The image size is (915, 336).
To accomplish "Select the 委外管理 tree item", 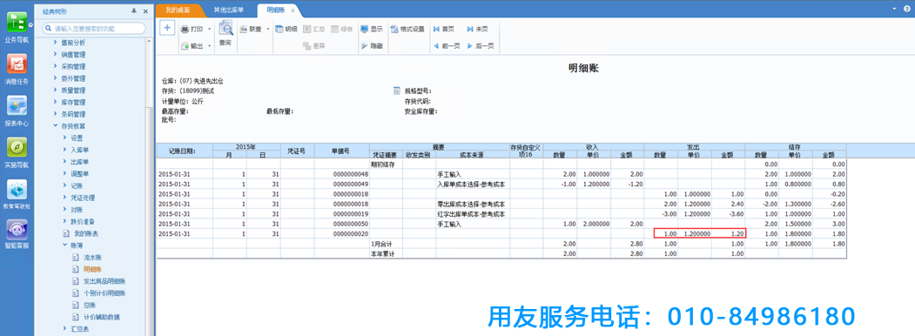I will (x=73, y=78).
